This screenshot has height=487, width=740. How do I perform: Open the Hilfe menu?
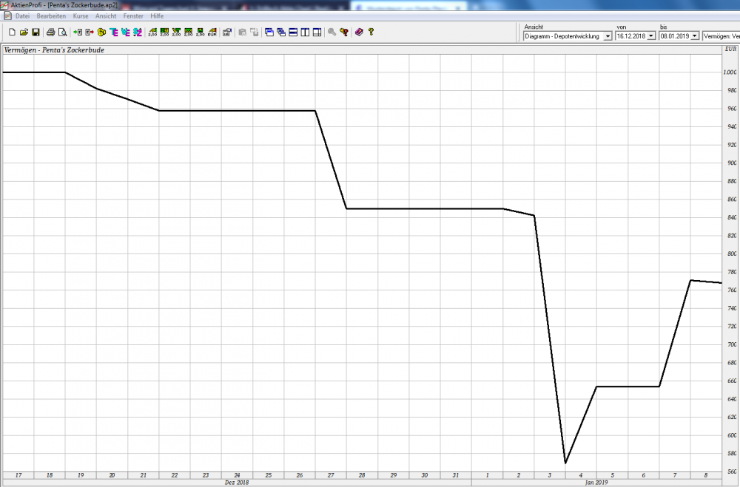pyautogui.click(x=157, y=16)
